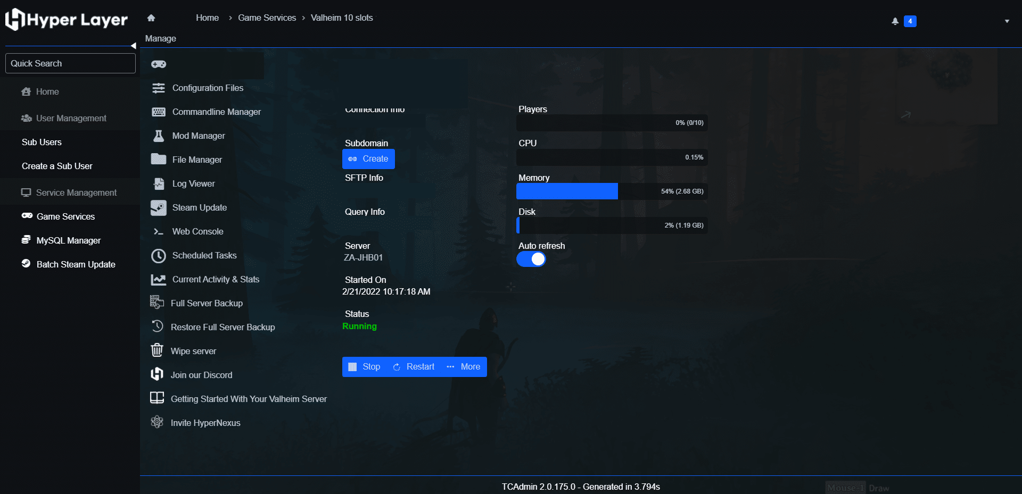Image resolution: width=1022 pixels, height=494 pixels.
Task: Click the Wipe server trash icon
Action: (157, 350)
